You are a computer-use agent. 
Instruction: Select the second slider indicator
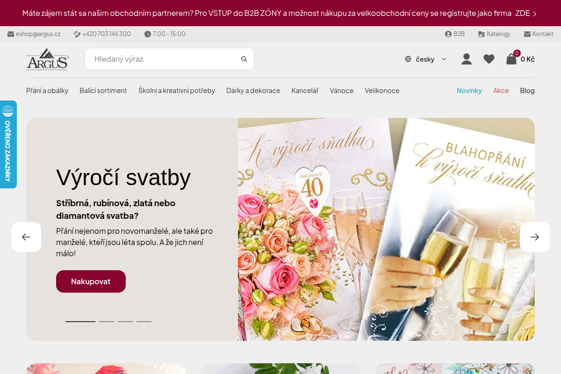[107, 322]
